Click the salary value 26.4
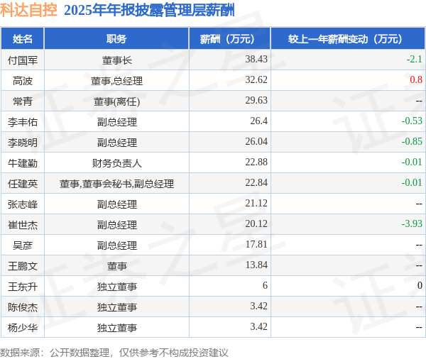This screenshot has height=359, width=426. point(258,121)
